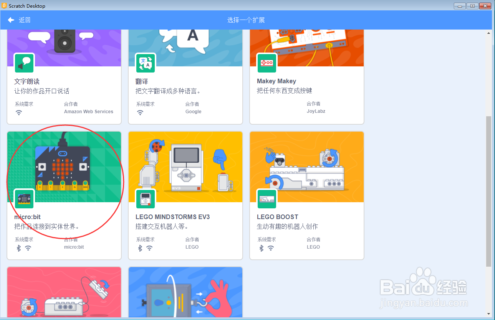Click Bluetooth icon on micro:bit card
Viewport: 495px width, 320px height.
click(x=19, y=248)
